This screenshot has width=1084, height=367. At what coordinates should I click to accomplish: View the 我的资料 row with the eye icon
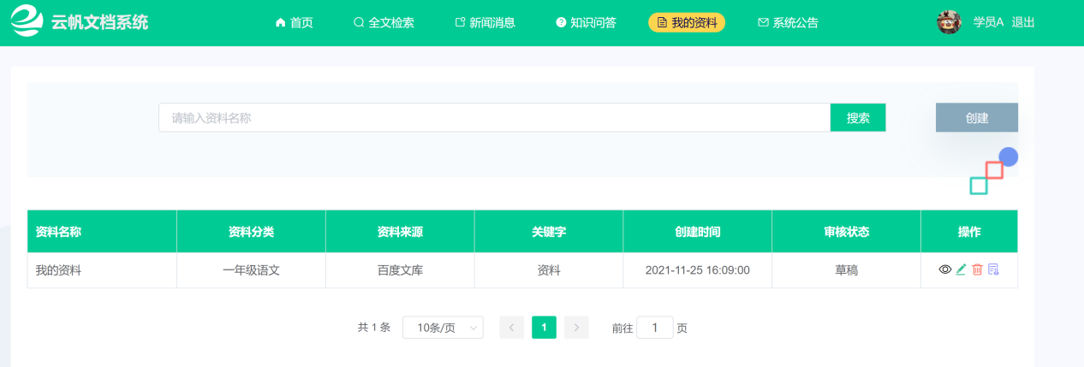coord(945,269)
